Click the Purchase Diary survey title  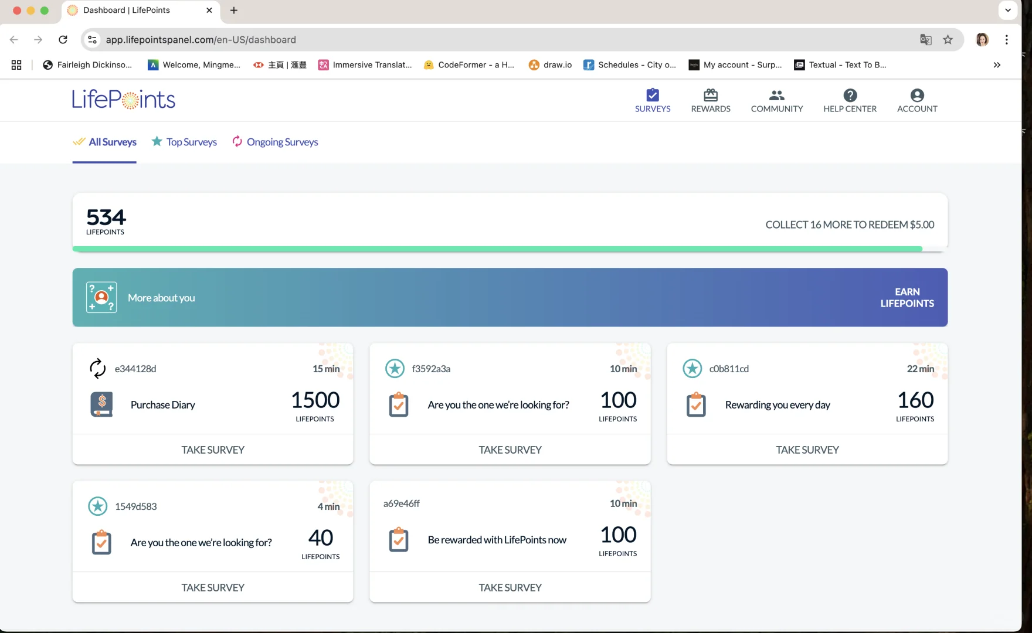[163, 404]
